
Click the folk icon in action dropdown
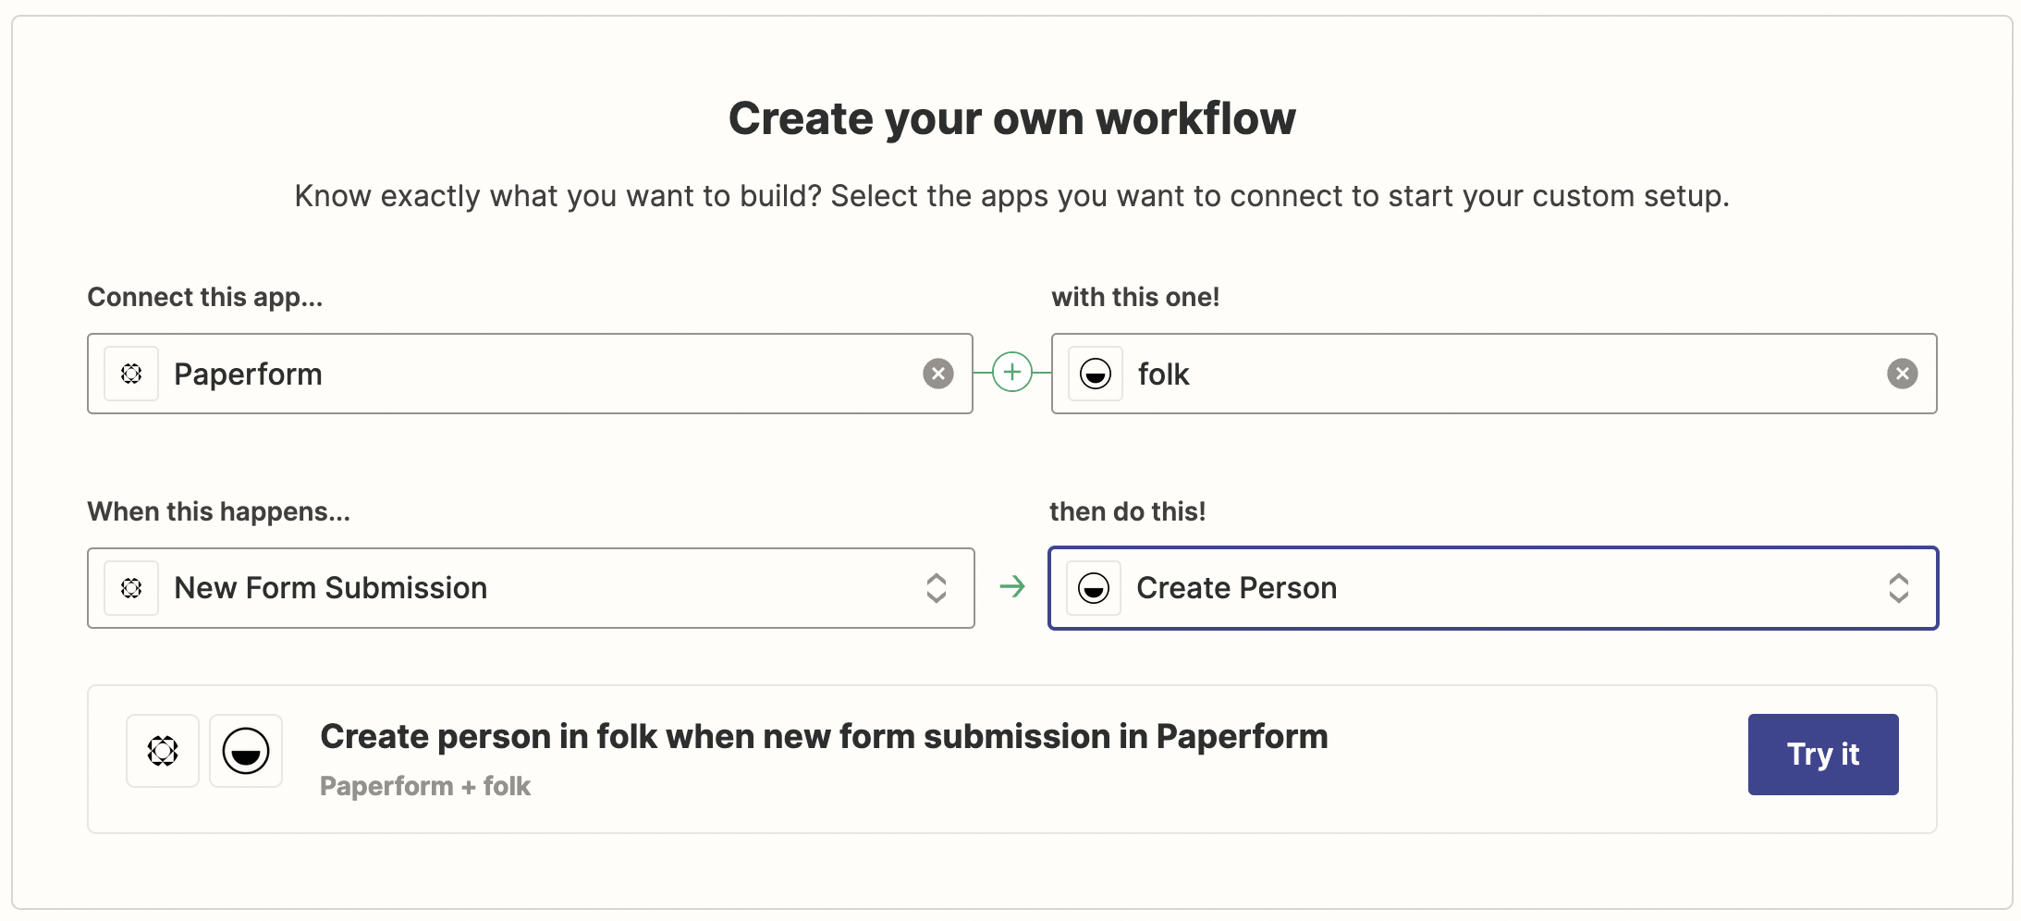tap(1094, 588)
